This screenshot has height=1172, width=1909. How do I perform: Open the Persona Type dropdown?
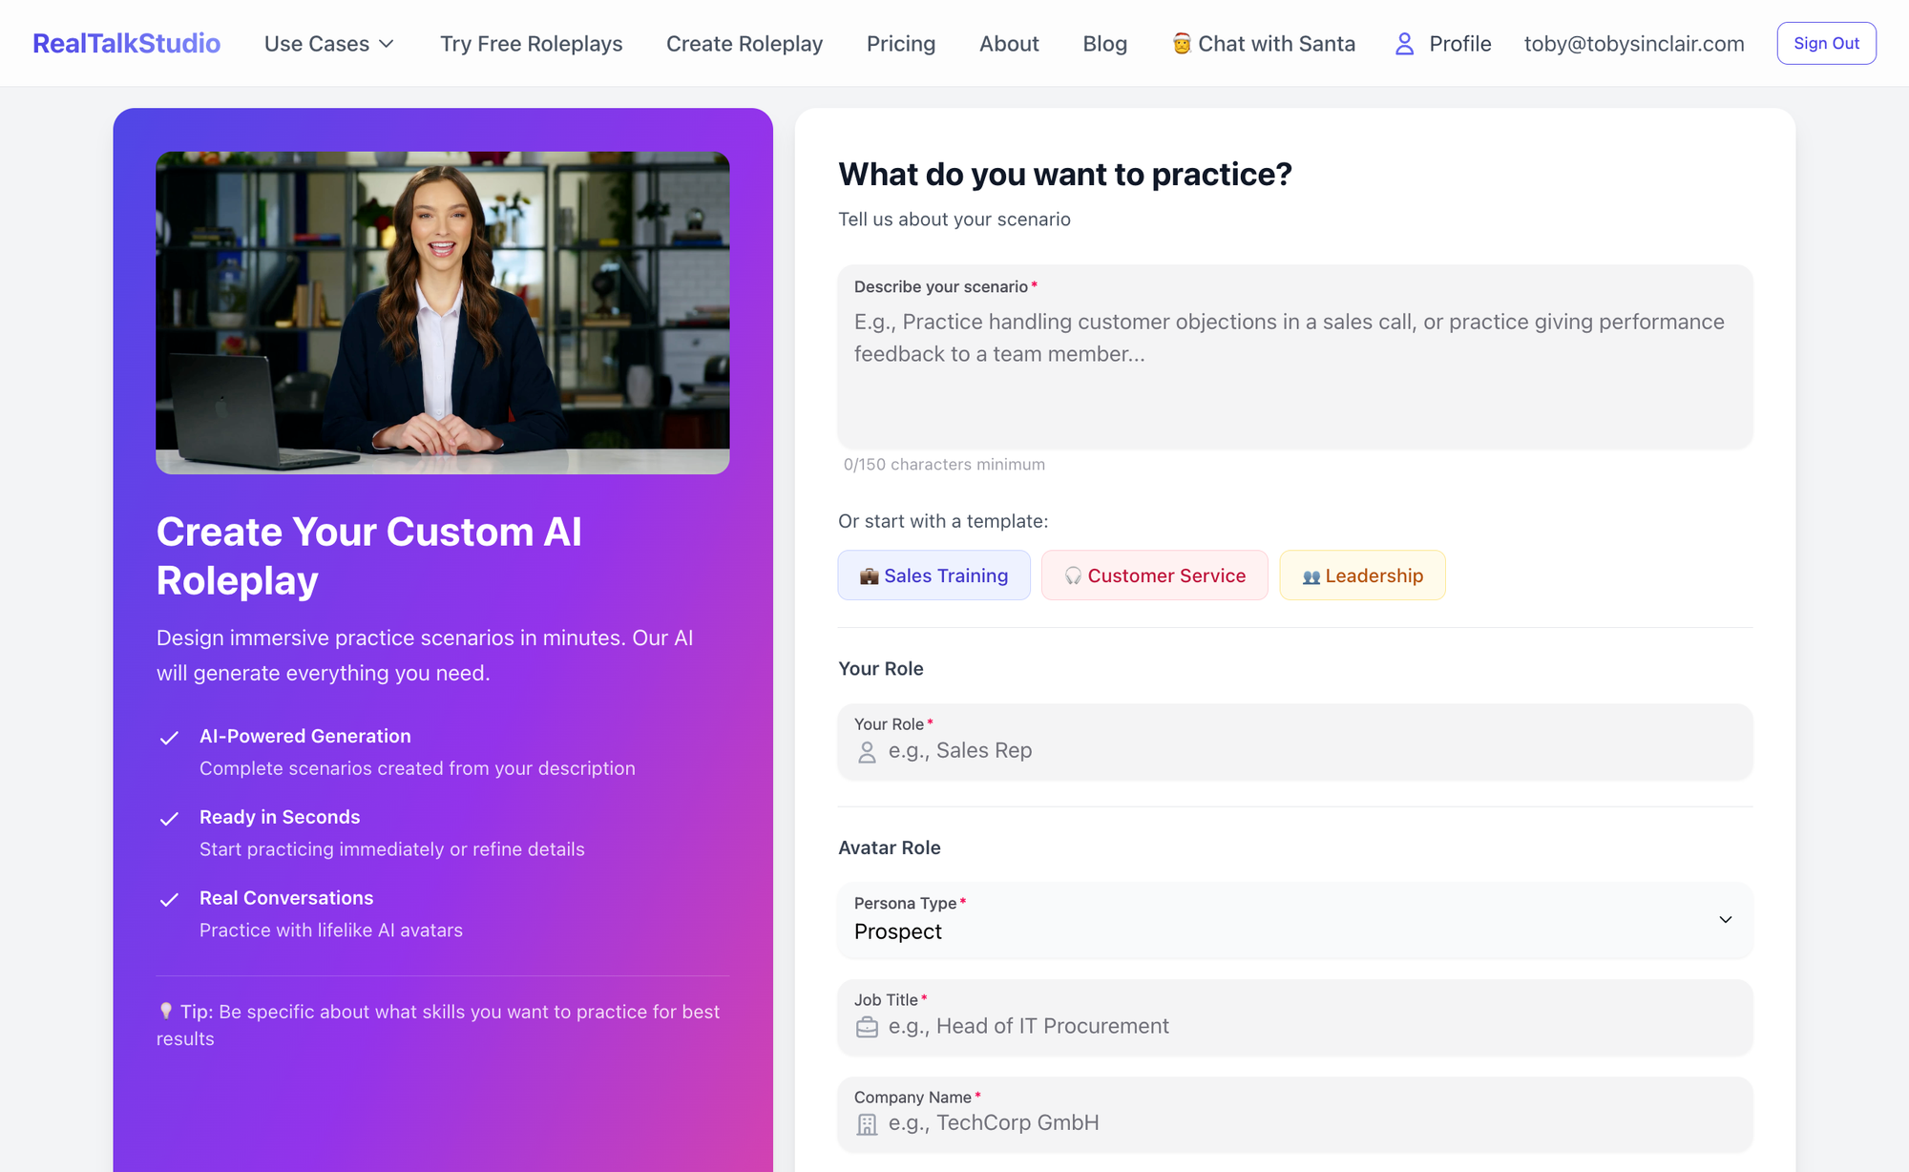pyautogui.click(x=1293, y=920)
